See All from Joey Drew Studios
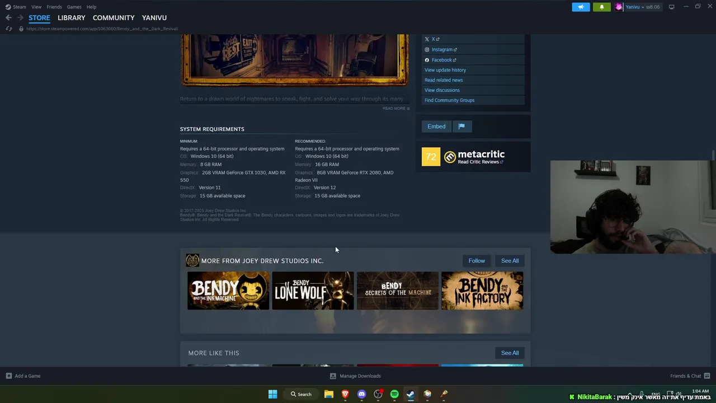This screenshot has width=716, height=403. pyautogui.click(x=510, y=261)
